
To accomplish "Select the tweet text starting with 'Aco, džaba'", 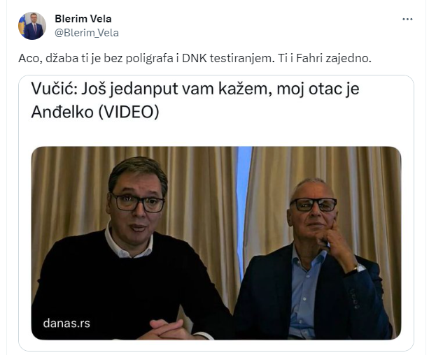I will (x=195, y=58).
